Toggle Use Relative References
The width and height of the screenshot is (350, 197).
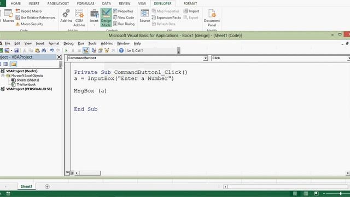36,18
